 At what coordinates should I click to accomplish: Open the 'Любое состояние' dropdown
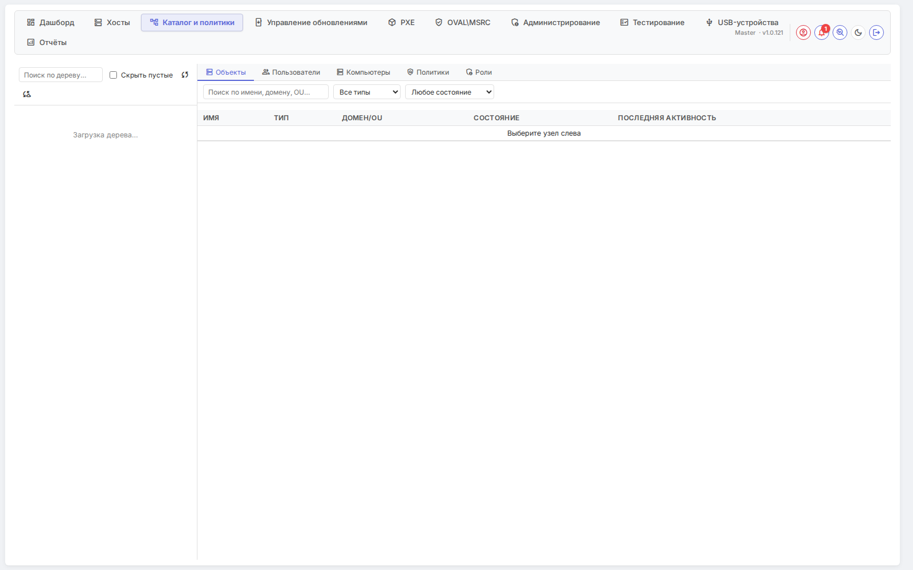tap(450, 92)
